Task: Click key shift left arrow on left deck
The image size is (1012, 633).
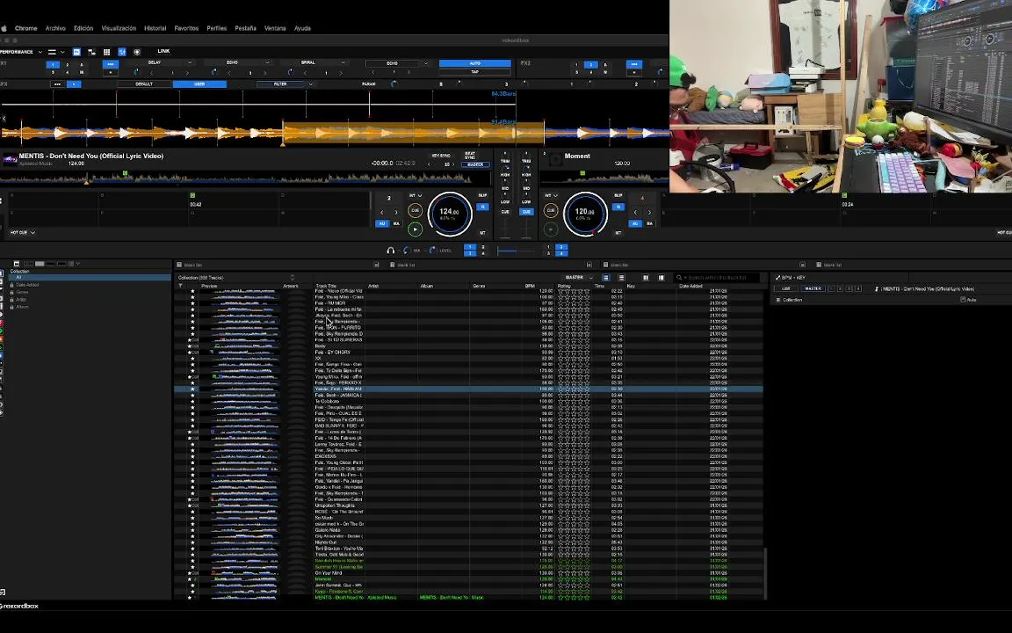Action: pos(430,164)
